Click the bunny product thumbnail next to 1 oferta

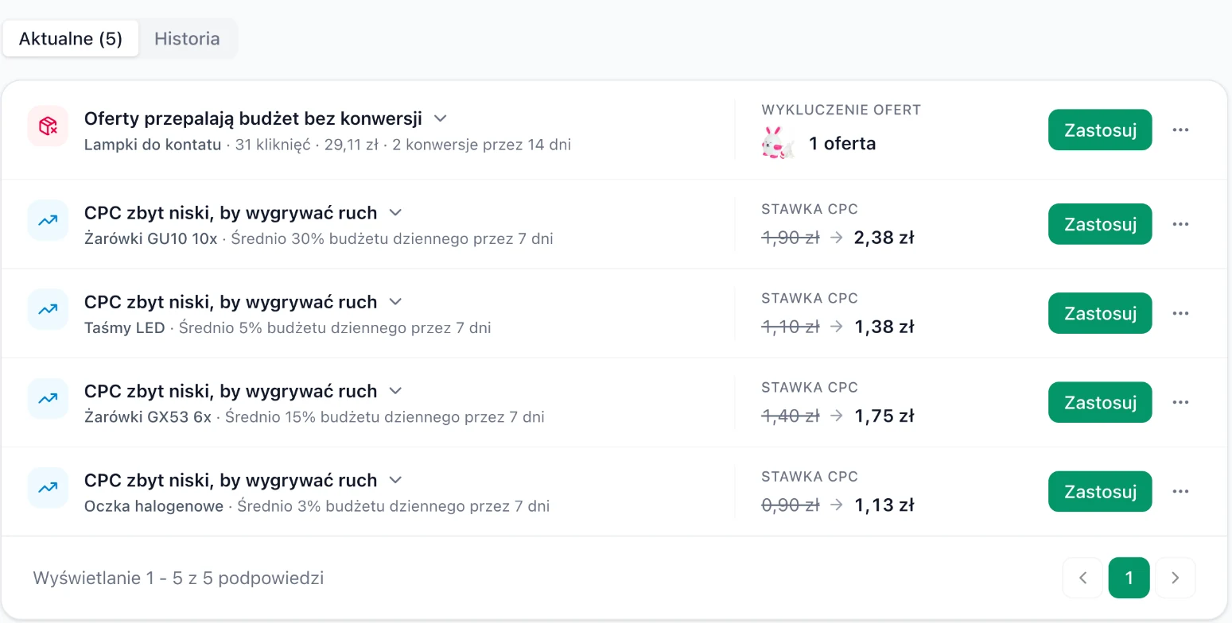779,143
